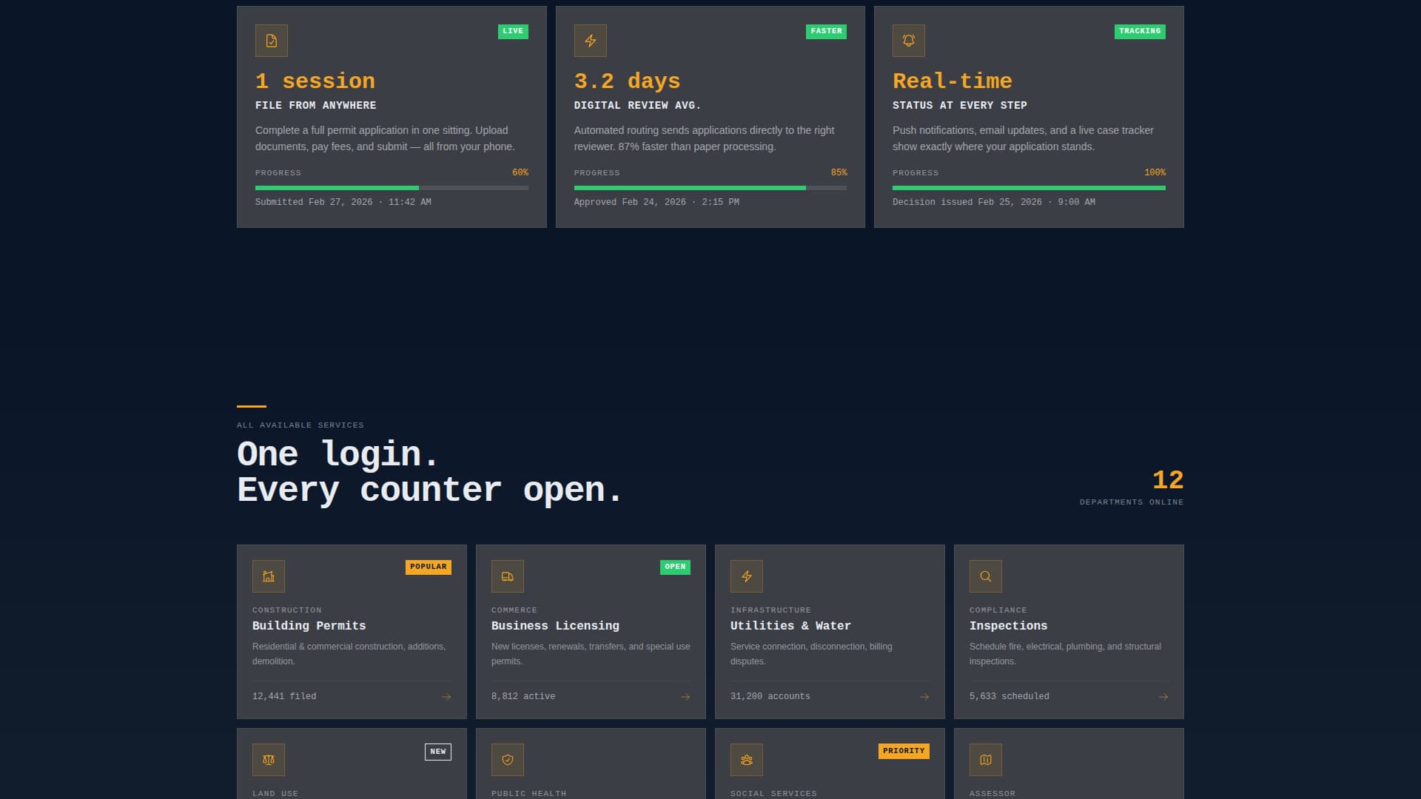
Task: Click the Utilities & Water lightning icon
Action: click(747, 576)
